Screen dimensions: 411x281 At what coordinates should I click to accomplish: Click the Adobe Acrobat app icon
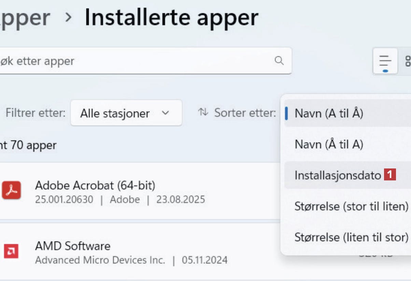(11, 190)
